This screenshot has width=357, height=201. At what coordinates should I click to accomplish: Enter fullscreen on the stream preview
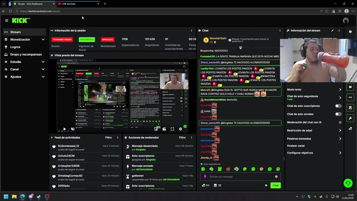(x=172, y=129)
